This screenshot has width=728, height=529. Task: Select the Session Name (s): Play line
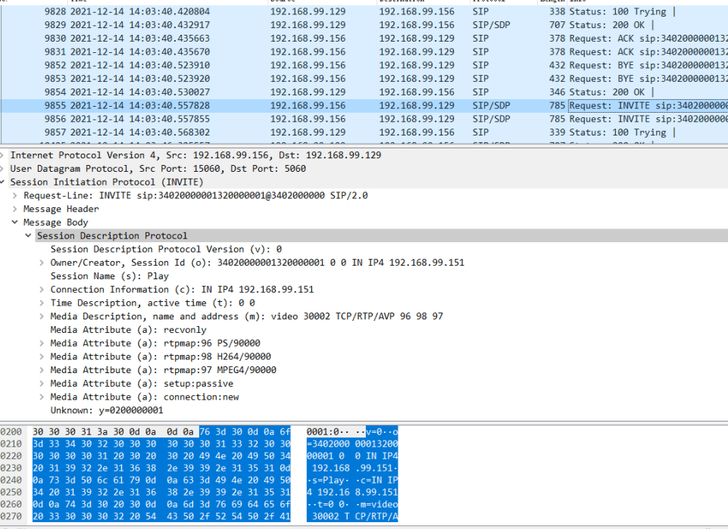point(109,276)
